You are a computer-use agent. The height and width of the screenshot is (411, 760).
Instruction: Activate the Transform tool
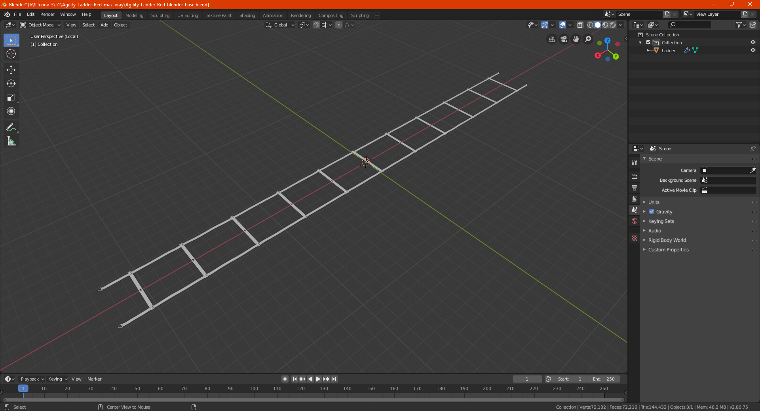(11, 111)
